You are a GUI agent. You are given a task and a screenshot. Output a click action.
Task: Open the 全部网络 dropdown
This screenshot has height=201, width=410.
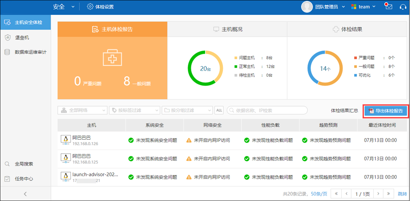tap(82, 110)
